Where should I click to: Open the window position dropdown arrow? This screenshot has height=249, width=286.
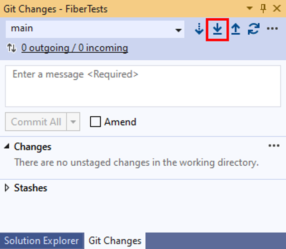pyautogui.click(x=250, y=8)
